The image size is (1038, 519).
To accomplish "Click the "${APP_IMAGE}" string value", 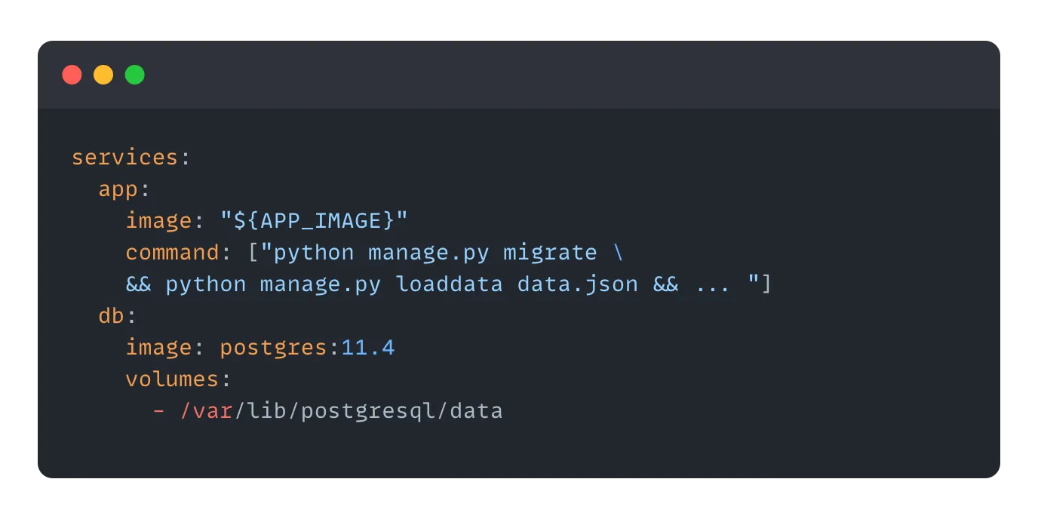I will coord(314,221).
